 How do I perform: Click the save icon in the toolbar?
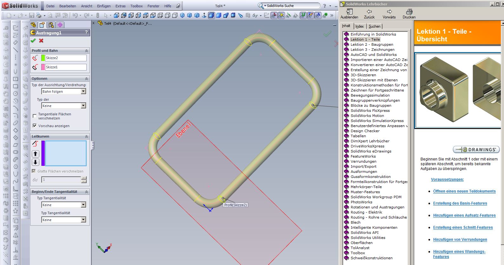[x=32, y=15]
